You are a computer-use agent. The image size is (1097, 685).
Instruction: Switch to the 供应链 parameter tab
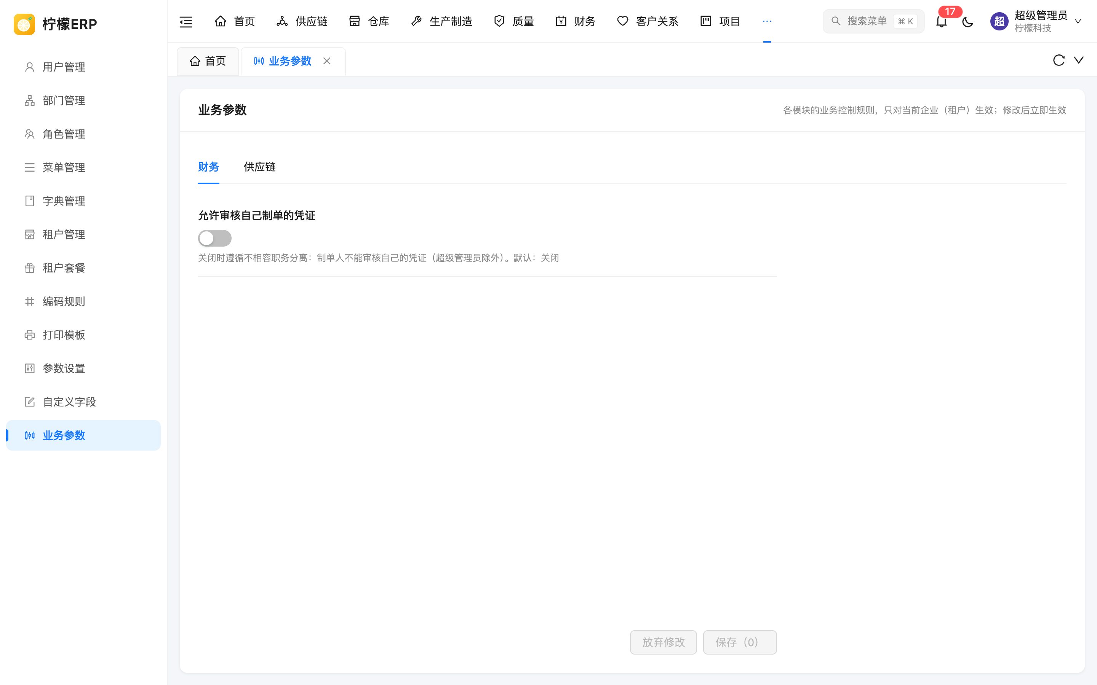pos(260,167)
